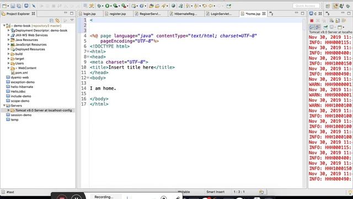Select the Console view tab
This screenshot has height=199, width=353.
(315, 14)
